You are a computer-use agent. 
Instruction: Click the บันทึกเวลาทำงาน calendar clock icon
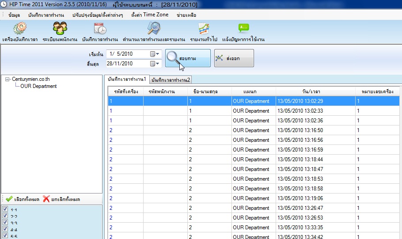pos(100,29)
